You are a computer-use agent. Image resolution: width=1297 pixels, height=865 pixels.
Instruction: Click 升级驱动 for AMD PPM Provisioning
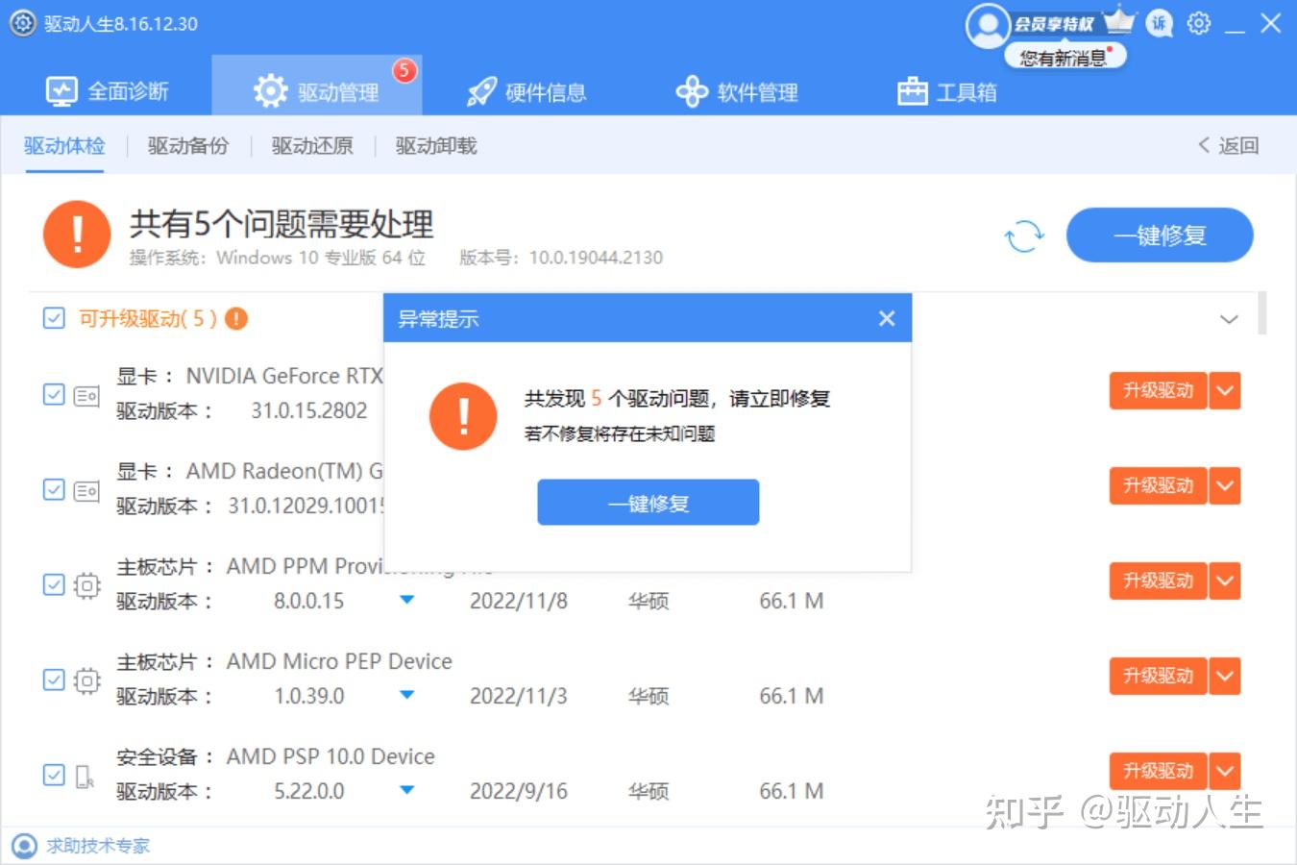pos(1158,581)
